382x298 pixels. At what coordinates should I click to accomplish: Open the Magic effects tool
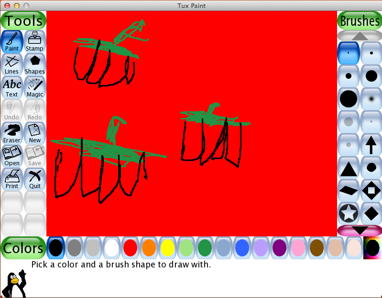coord(34,87)
